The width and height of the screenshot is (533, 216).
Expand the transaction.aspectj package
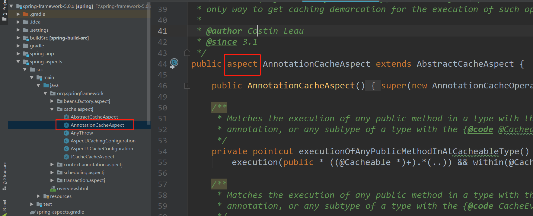tap(52, 180)
